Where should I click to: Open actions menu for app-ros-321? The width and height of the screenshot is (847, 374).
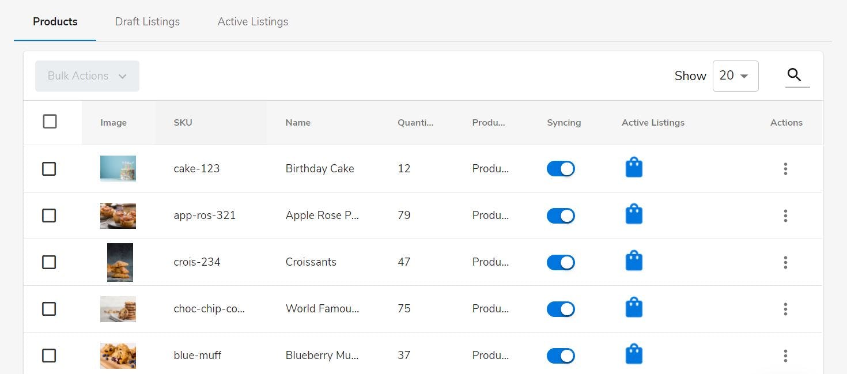pos(785,216)
